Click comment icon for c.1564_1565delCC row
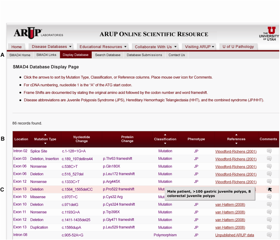This screenshot has height=240, width=280. tap(269, 189)
